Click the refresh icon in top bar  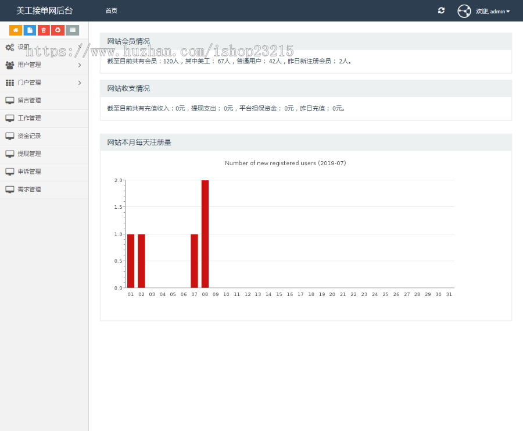point(441,10)
